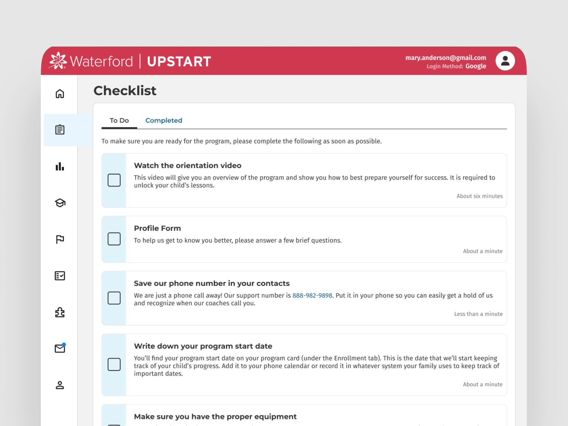Screen dimensions: 568x426
Task: Open the proper equipment task card
Action: [x=215, y=416]
